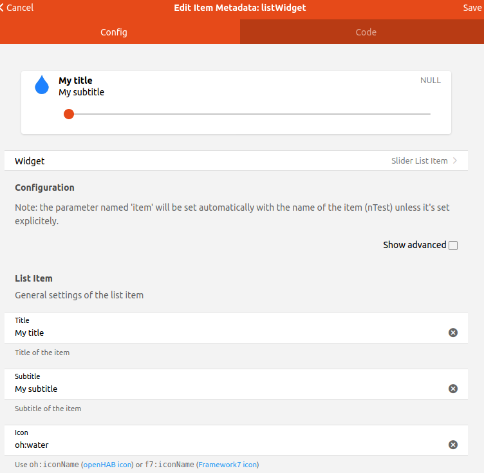Click the back chevron beside Cancel
The image size is (484, 473).
(x=3, y=8)
